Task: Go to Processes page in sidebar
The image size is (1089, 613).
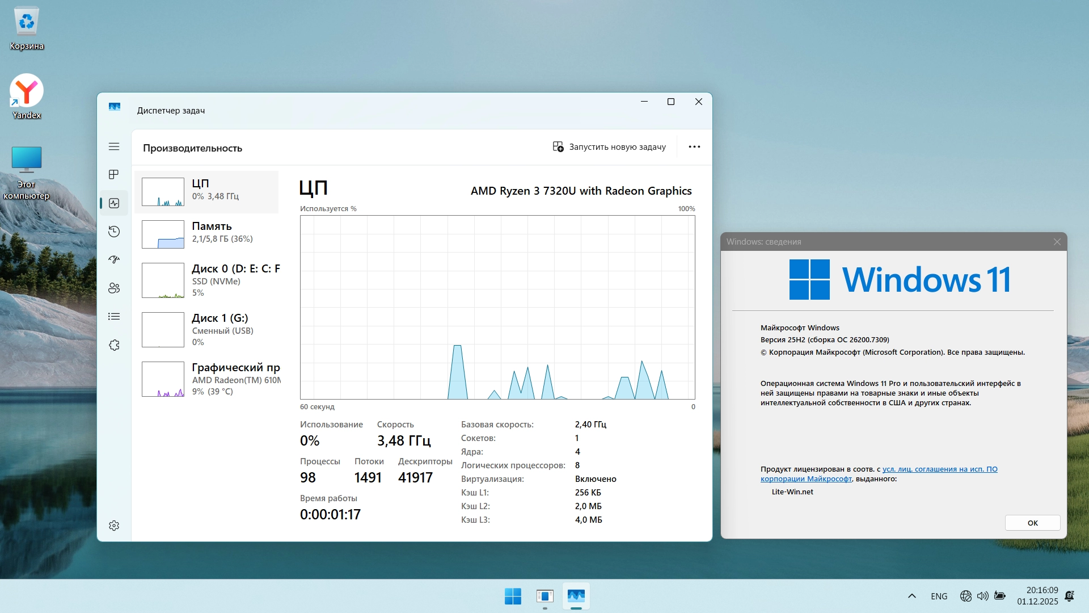Action: click(x=114, y=174)
